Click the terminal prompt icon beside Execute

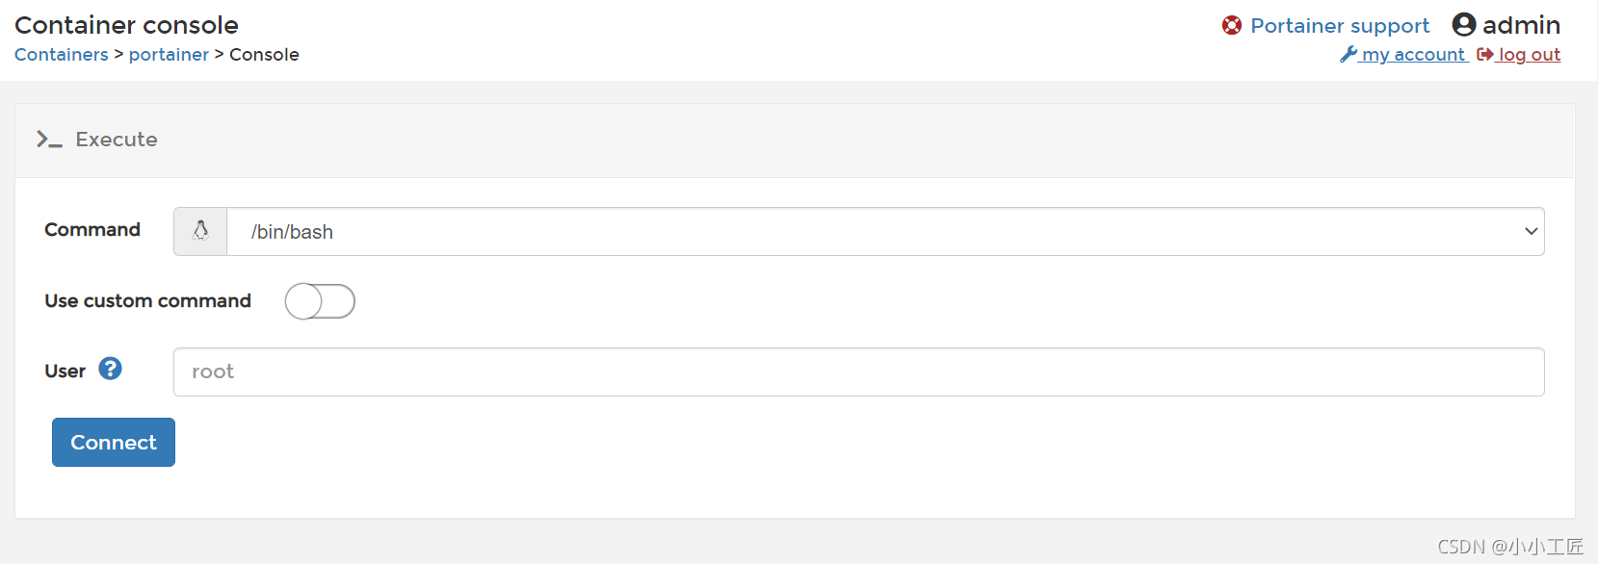click(49, 140)
